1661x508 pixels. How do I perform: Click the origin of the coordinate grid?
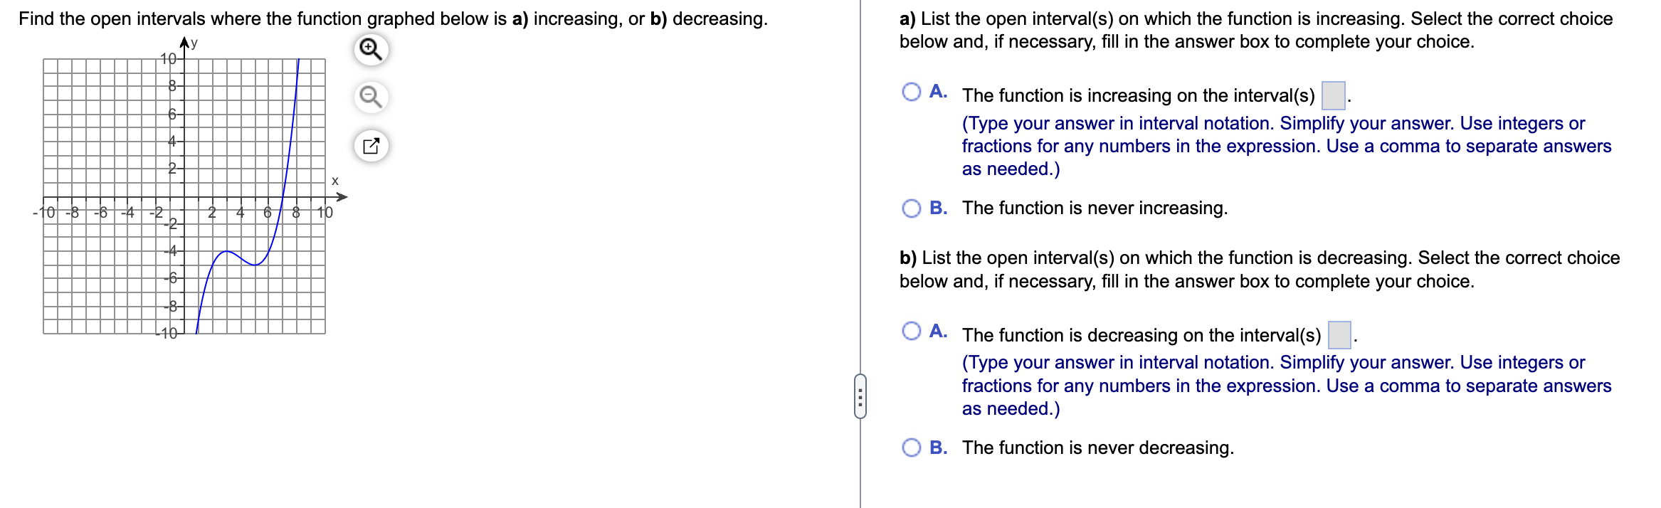click(184, 197)
